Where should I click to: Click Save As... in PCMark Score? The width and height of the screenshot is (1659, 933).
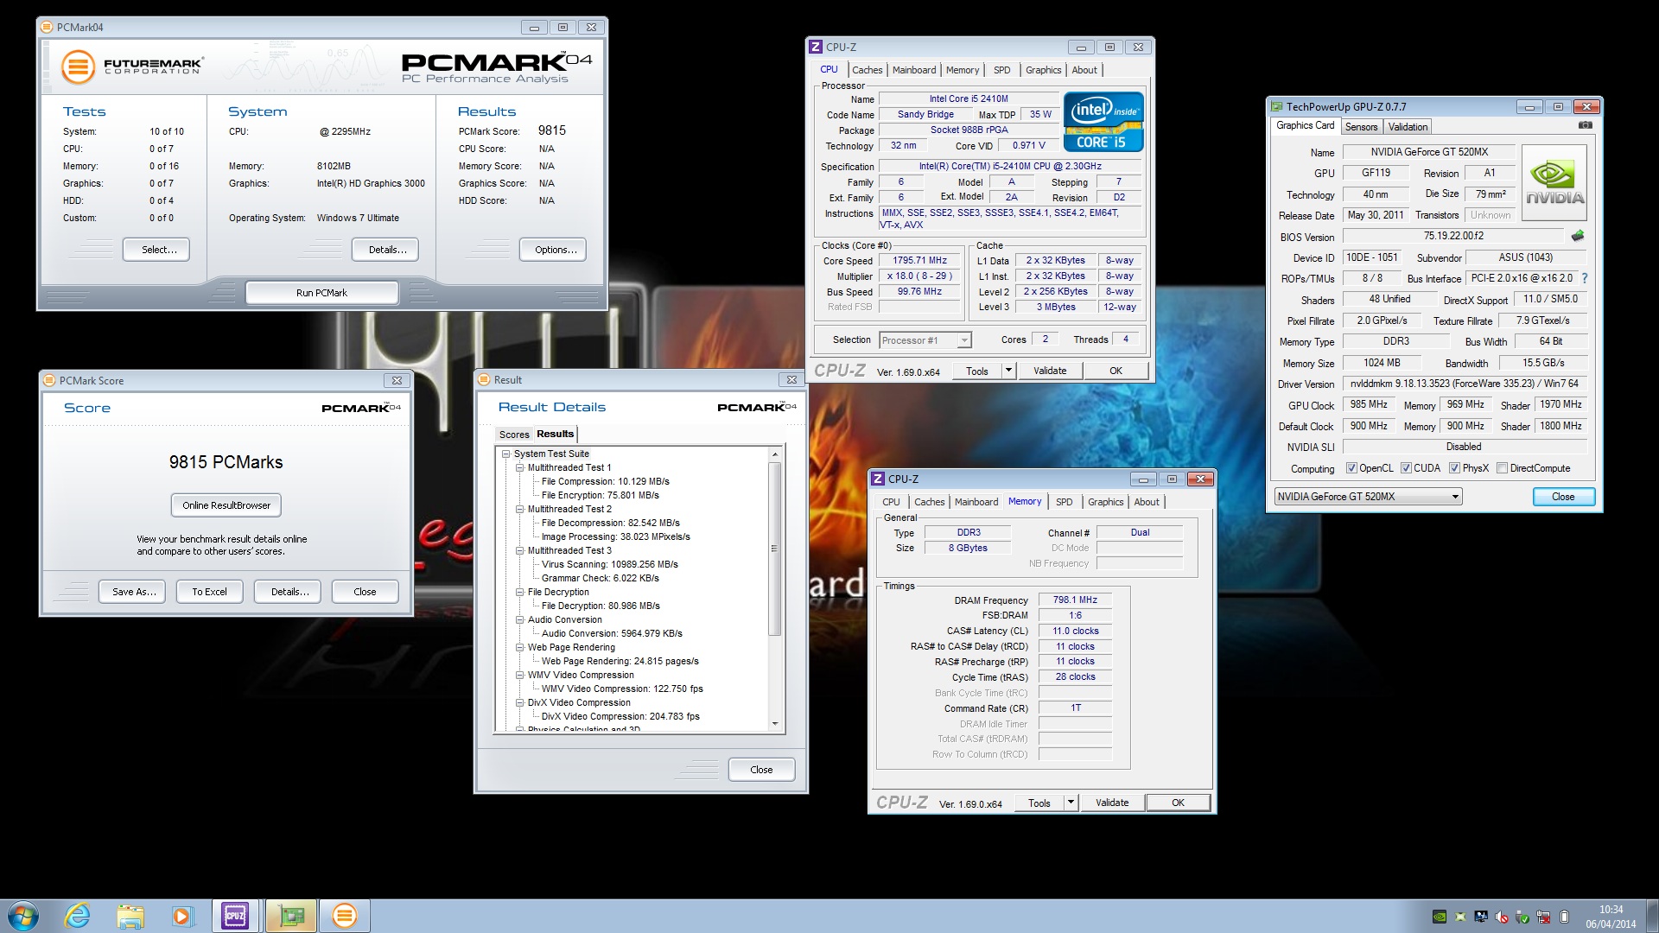(x=134, y=592)
